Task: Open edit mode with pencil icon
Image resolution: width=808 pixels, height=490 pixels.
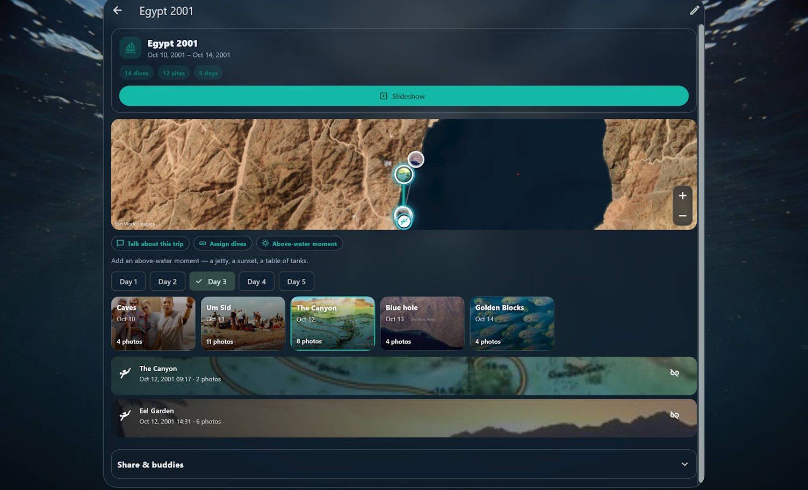Action: pos(694,11)
